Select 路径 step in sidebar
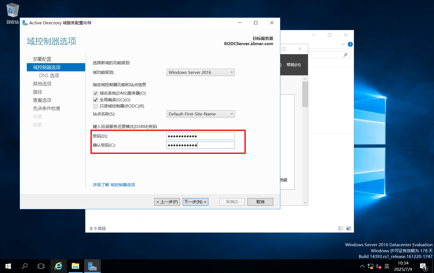The height and width of the screenshot is (273, 434). [37, 92]
